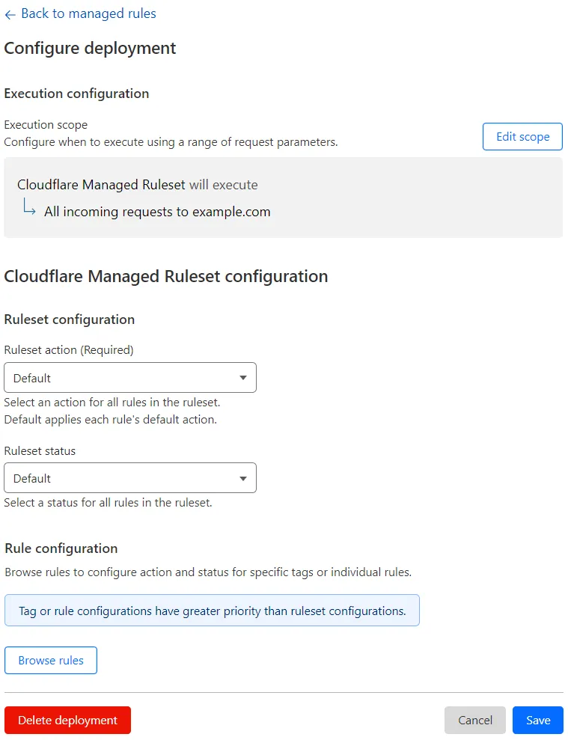Open the Ruleset action combo box
Screen dimensions: 568x740
click(x=130, y=378)
